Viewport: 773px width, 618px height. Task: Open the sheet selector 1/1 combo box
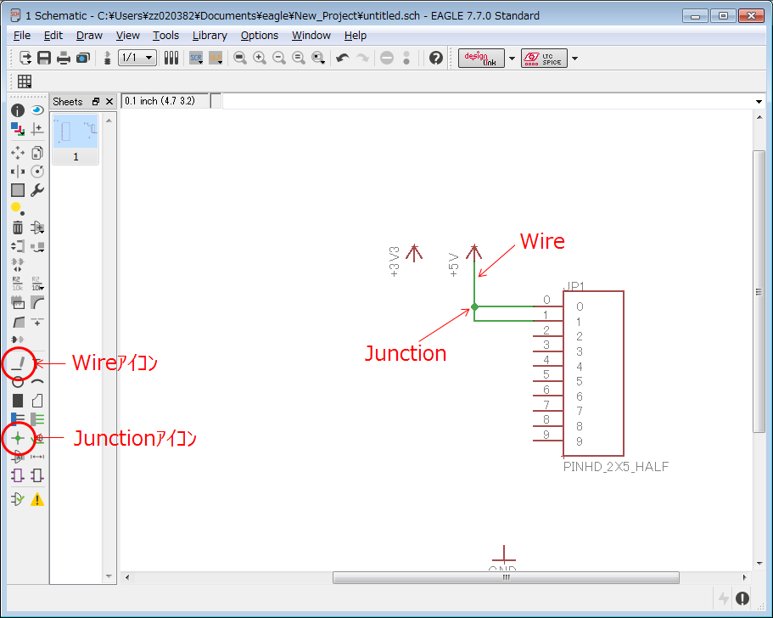[137, 58]
